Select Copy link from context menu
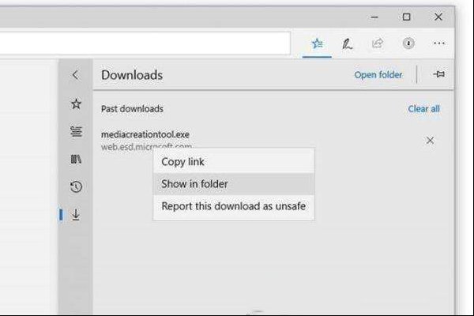The image size is (474, 316). pyautogui.click(x=234, y=162)
